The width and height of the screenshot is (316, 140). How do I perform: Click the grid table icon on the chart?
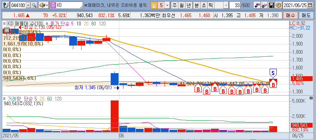[x=6, y=31]
